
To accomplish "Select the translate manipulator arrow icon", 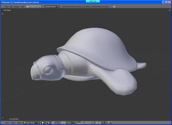I will coord(59,123).
